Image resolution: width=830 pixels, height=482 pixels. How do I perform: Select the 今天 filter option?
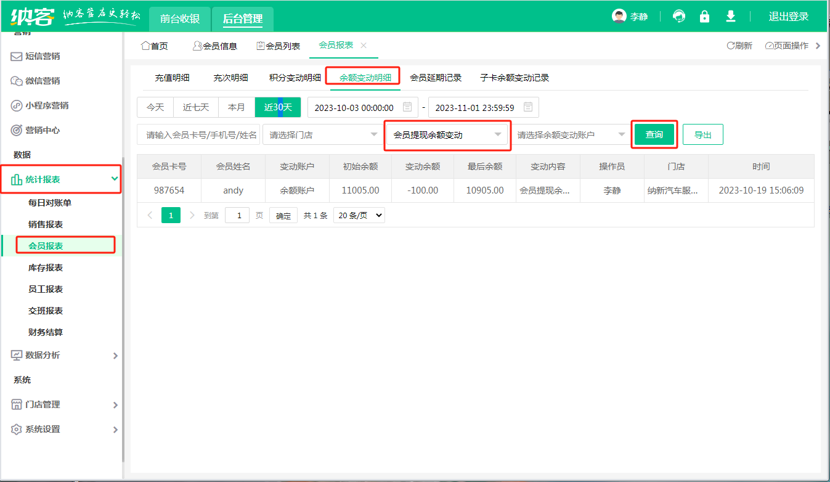click(155, 107)
